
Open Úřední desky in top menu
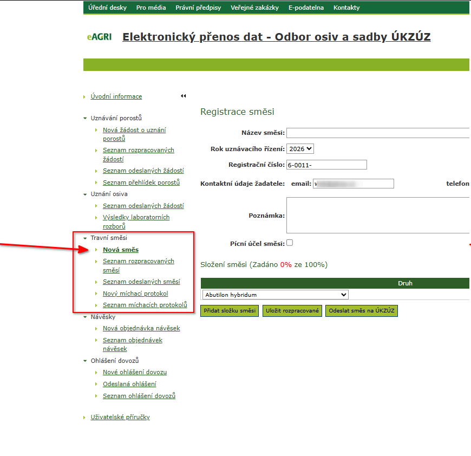click(107, 8)
